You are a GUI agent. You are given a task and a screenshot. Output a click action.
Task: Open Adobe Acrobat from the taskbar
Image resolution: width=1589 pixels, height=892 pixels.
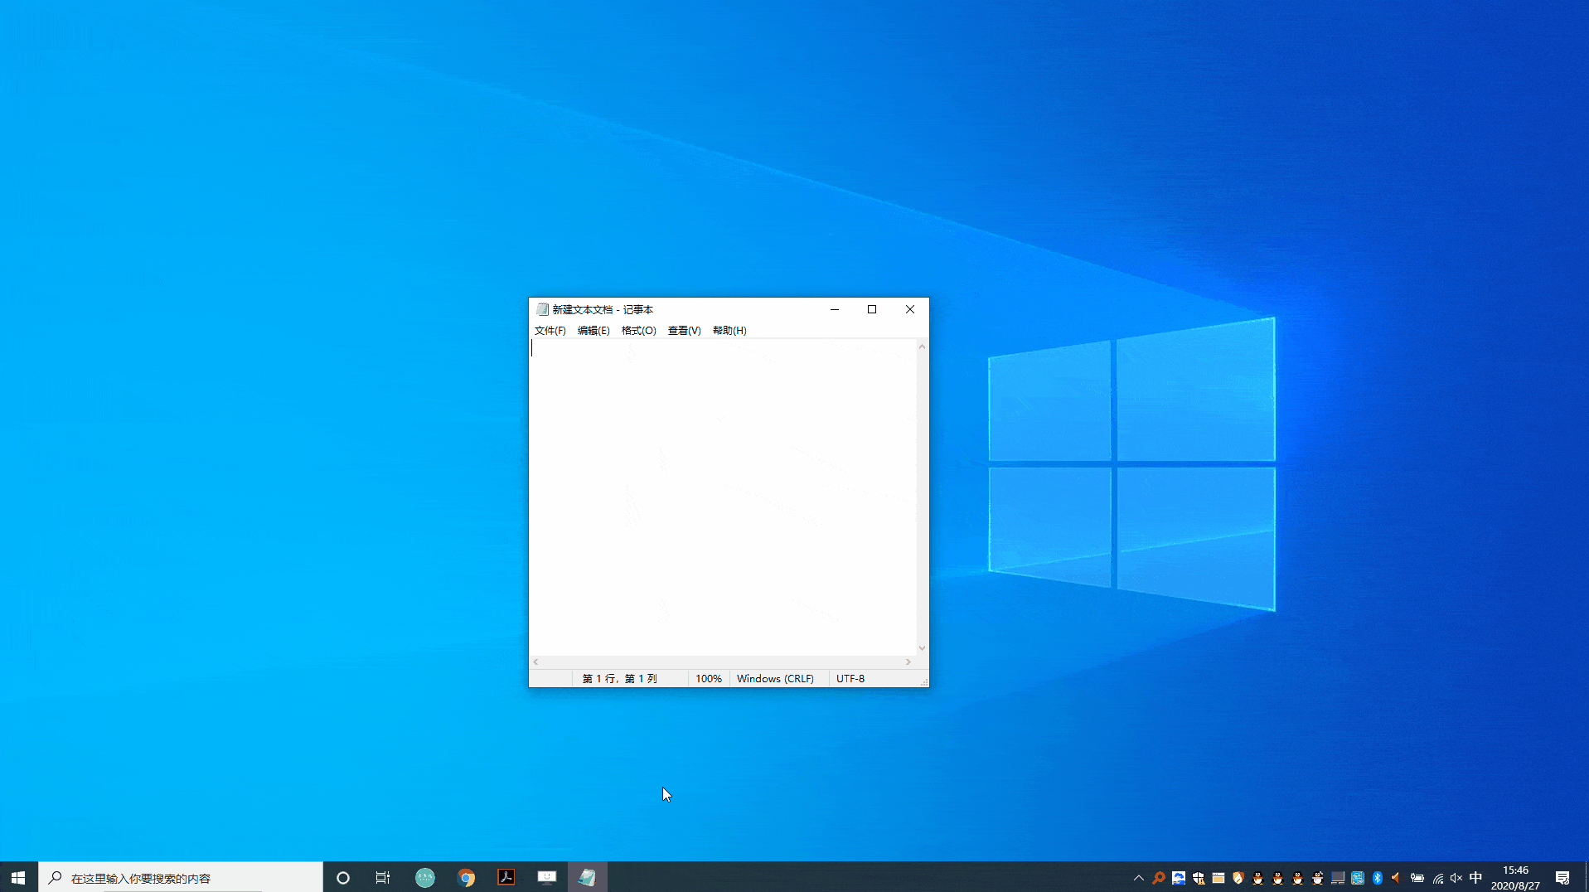[x=506, y=878]
